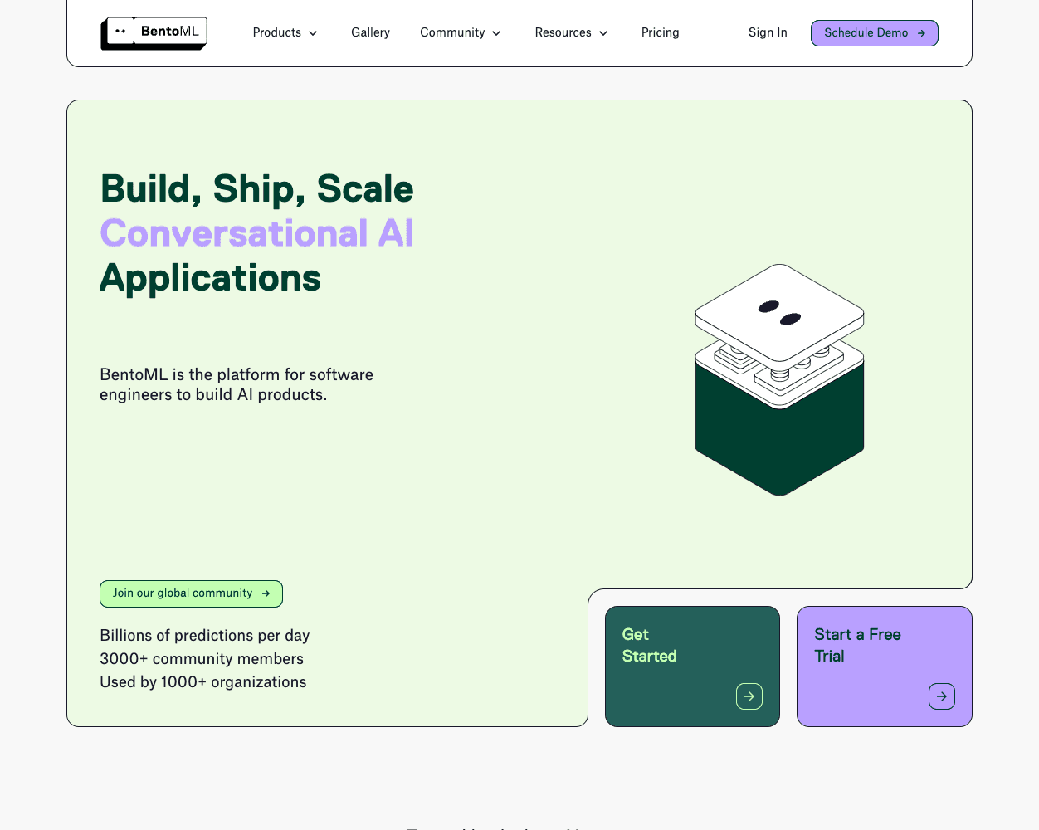Open the Resources dropdown menu
1039x830 pixels.
[x=572, y=32]
